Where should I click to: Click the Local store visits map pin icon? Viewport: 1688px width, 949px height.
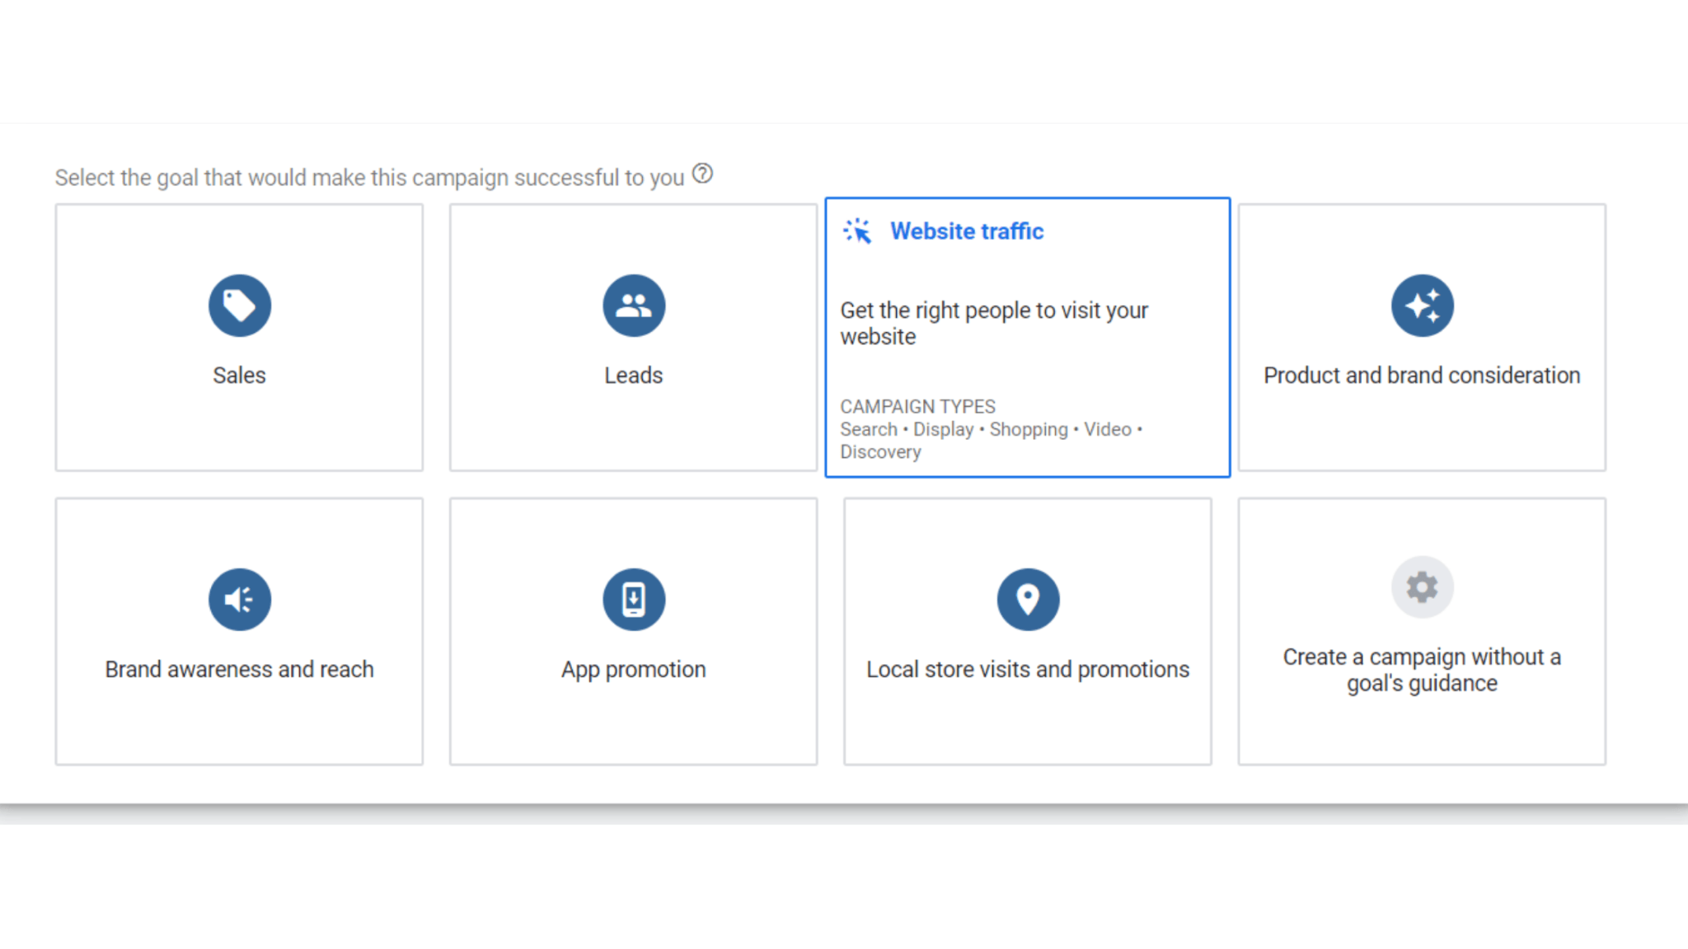1028,600
